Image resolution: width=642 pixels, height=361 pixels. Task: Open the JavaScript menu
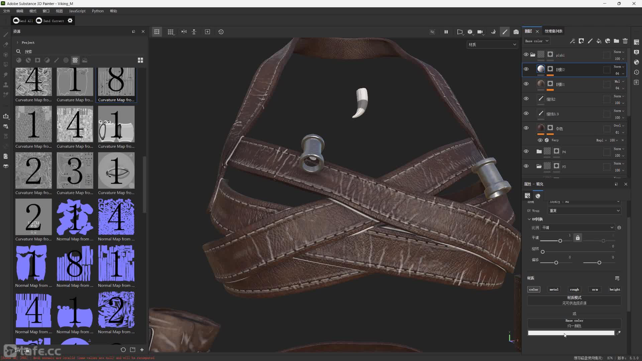[x=77, y=11]
